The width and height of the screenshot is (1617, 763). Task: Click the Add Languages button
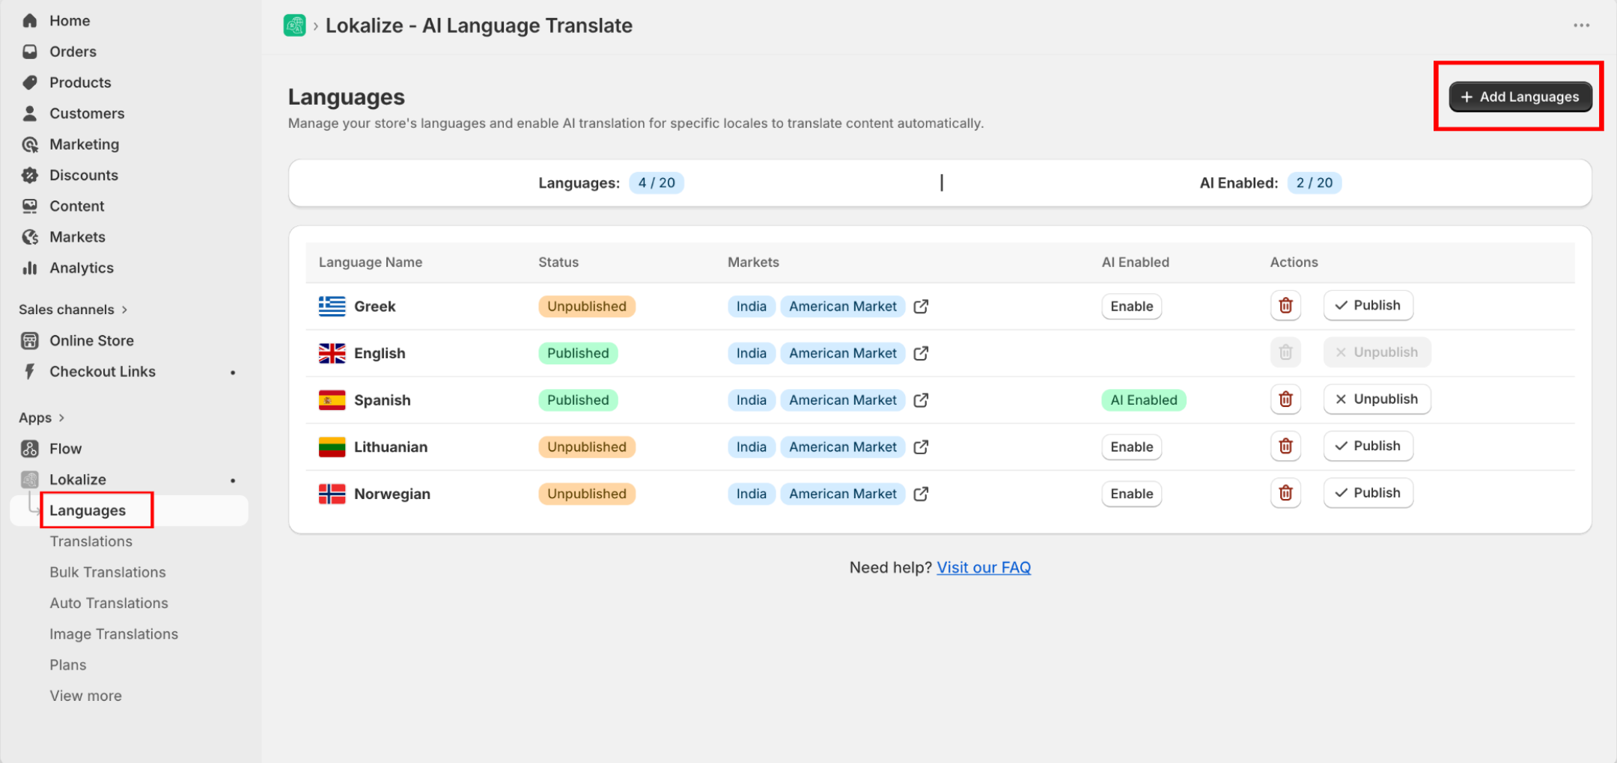point(1520,96)
